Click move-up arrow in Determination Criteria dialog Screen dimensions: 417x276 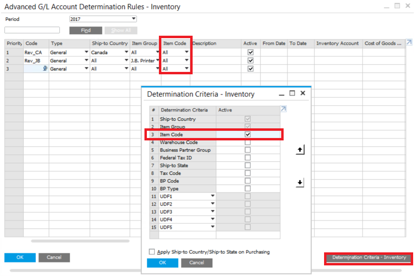(x=300, y=151)
